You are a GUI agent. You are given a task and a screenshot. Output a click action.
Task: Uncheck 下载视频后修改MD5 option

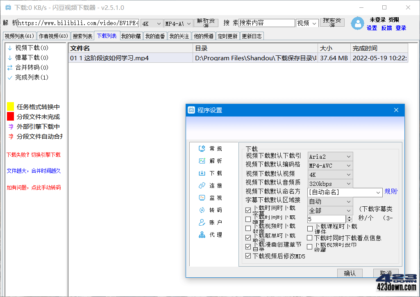point(248,255)
